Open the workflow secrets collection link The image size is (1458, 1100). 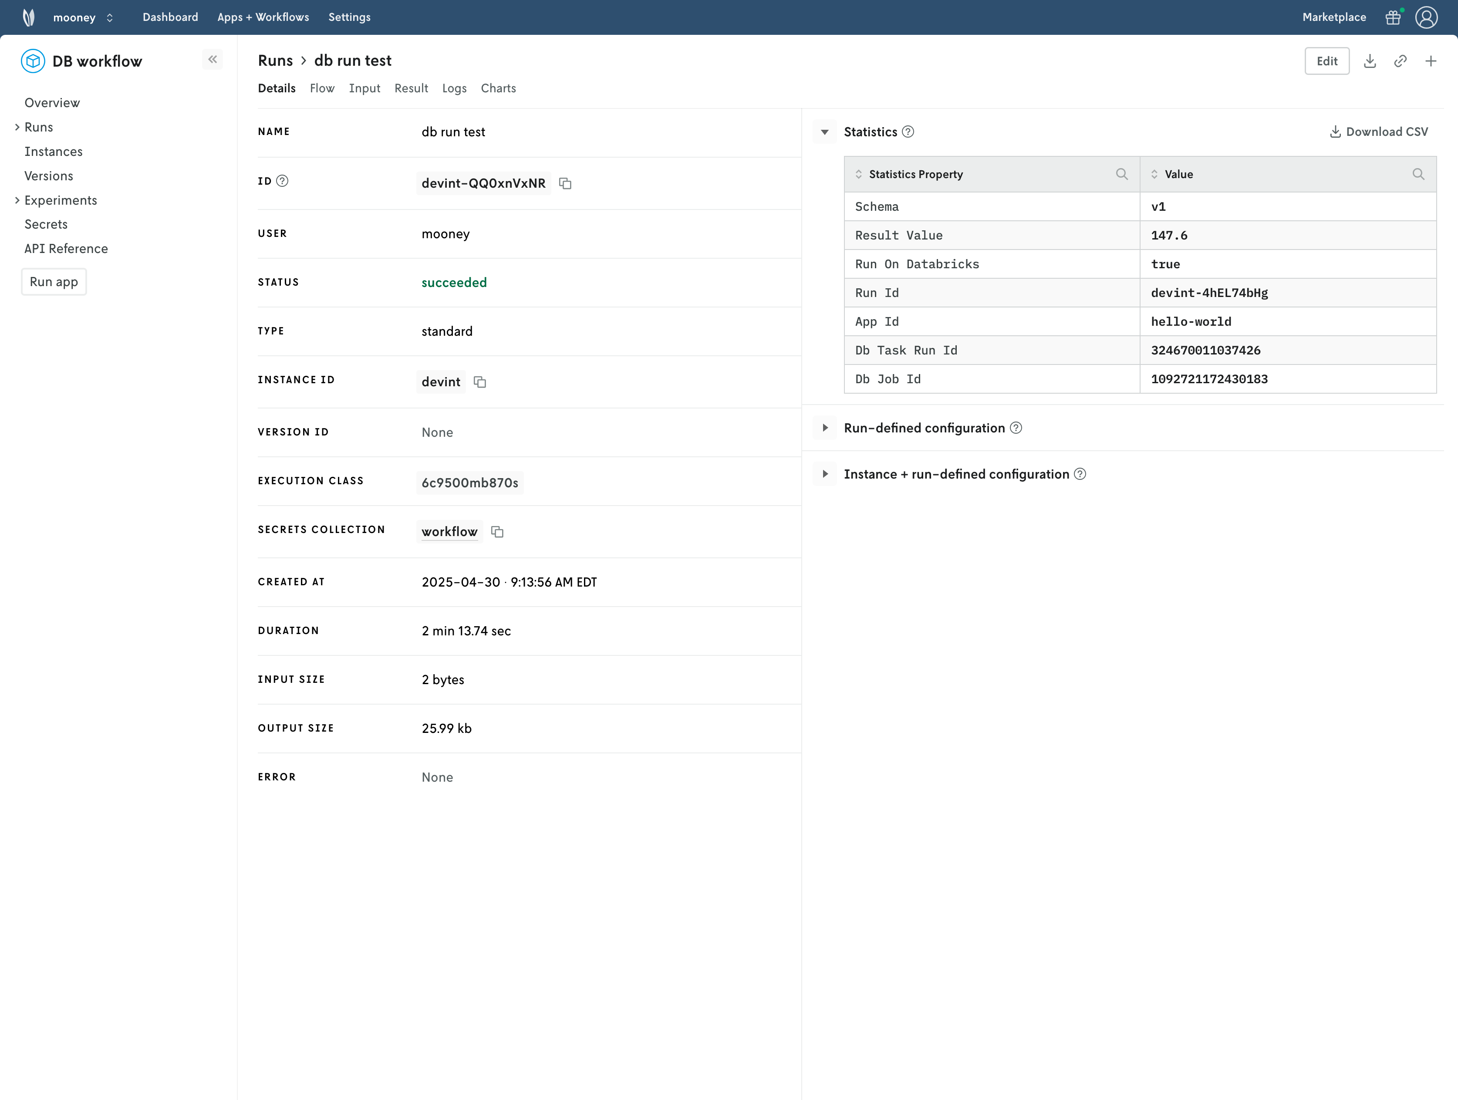coord(449,531)
